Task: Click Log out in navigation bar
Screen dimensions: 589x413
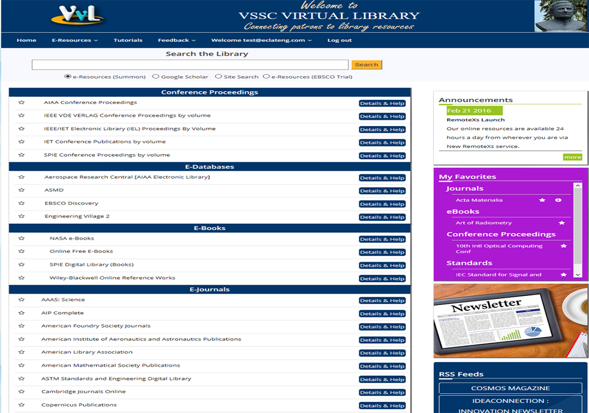Action: tap(339, 40)
